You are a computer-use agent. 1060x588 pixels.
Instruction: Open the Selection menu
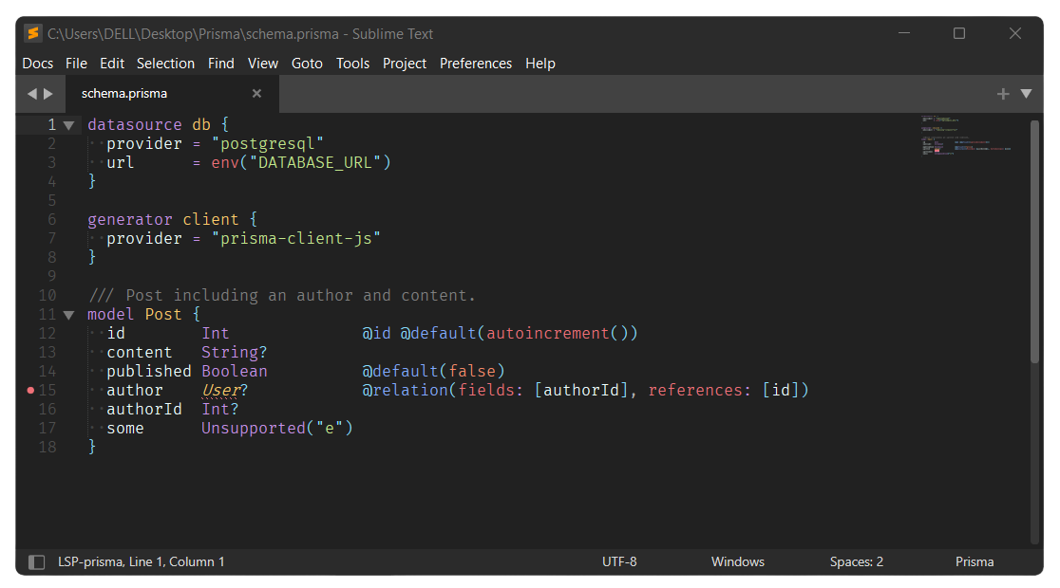pyautogui.click(x=165, y=64)
